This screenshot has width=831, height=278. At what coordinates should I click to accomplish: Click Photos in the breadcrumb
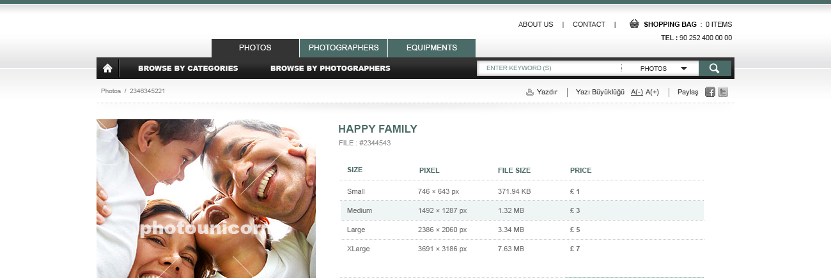click(x=111, y=91)
